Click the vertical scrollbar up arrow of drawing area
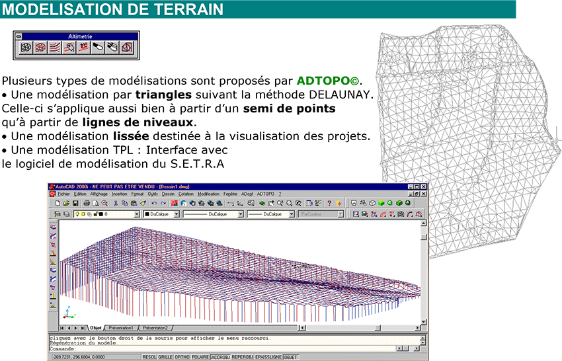 tap(424, 223)
